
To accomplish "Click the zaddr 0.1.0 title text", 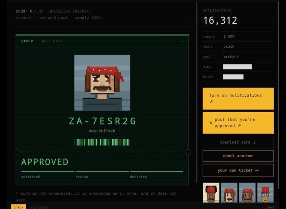I will (29, 11).
